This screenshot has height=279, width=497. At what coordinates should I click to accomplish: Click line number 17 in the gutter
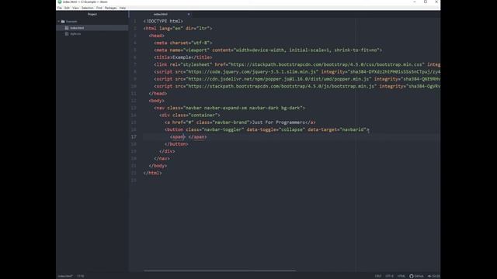[x=134, y=137]
